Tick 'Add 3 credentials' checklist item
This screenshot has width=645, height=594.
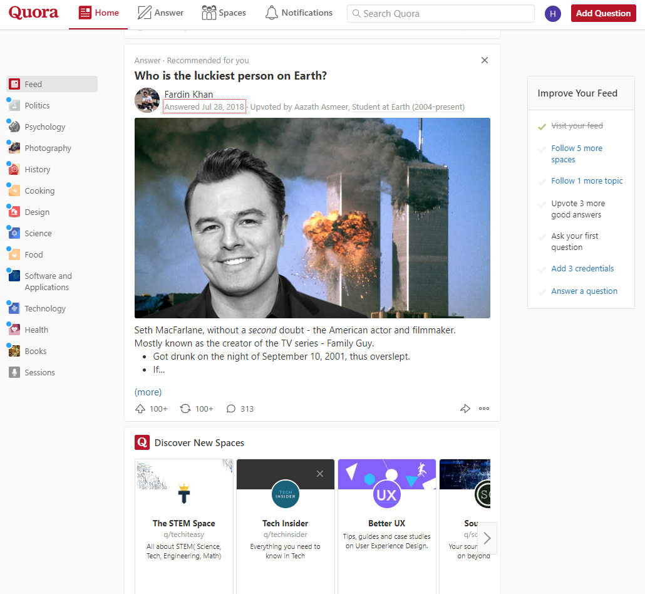coord(582,268)
